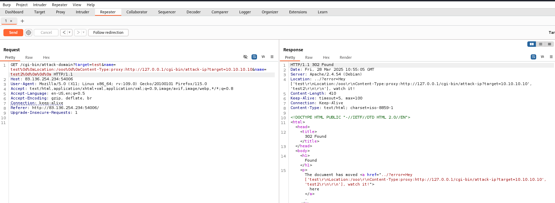Open Repeater send settings gear
The image size is (555, 203).
29,32
